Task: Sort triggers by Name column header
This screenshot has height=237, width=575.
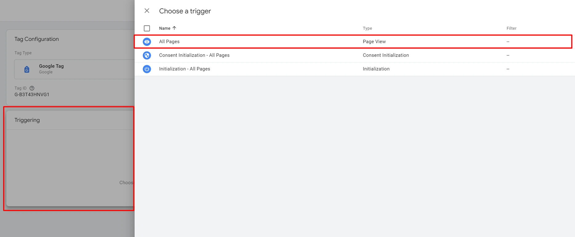Action: pos(165,28)
